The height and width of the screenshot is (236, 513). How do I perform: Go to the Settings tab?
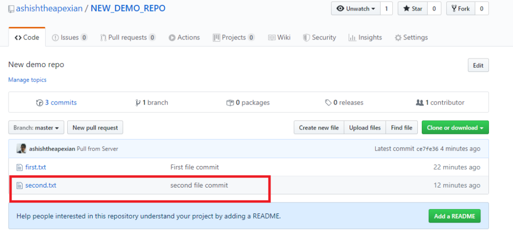click(x=411, y=37)
